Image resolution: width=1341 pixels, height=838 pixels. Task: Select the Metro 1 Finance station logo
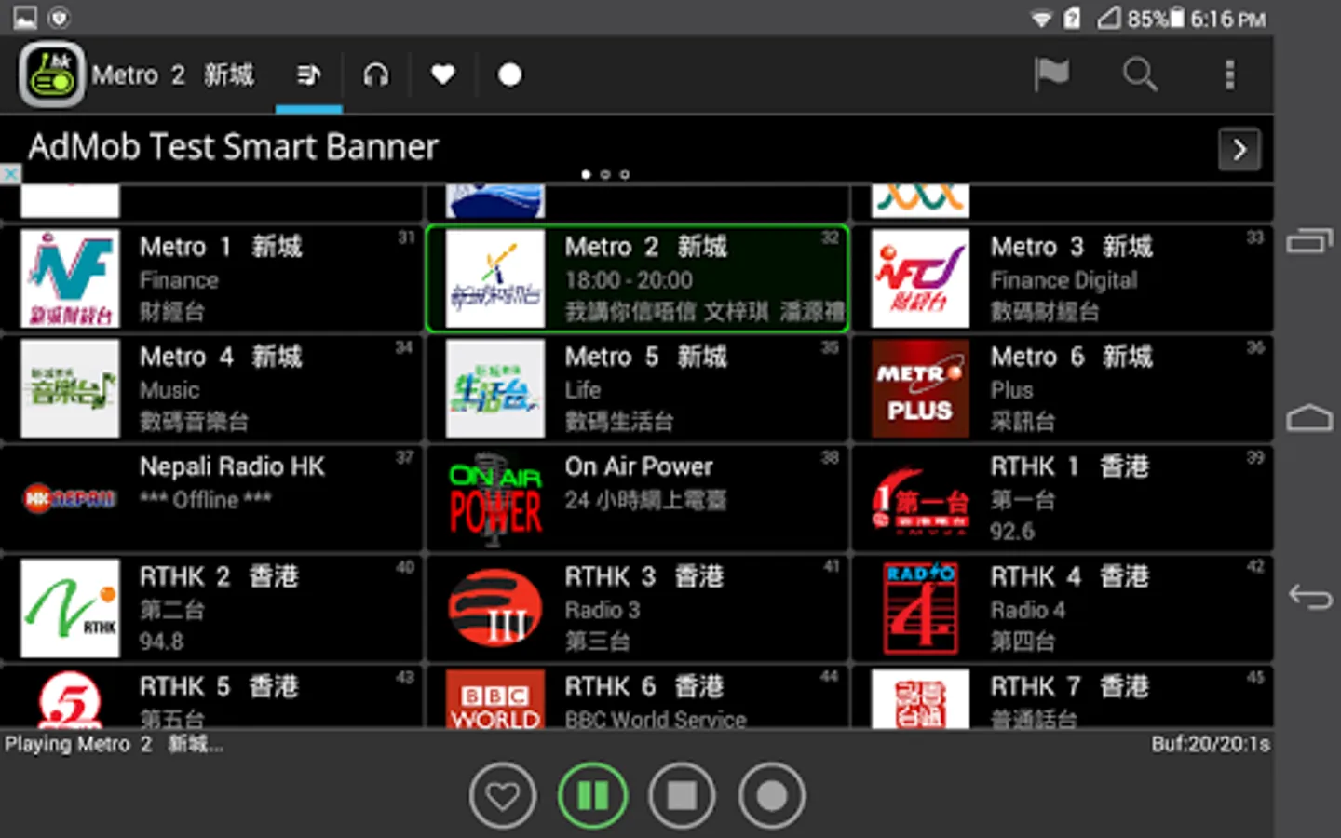[71, 278]
